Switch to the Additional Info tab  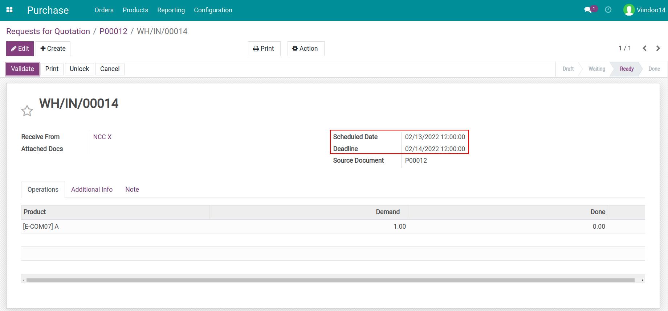[92, 190]
